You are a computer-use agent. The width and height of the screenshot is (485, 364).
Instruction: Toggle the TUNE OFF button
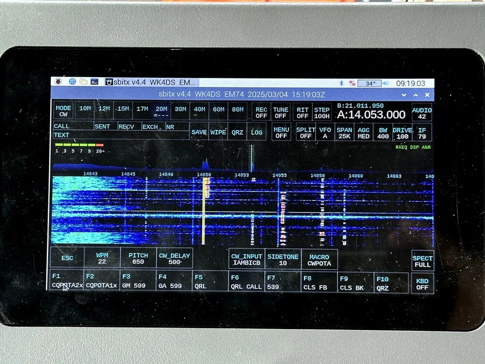pyautogui.click(x=280, y=113)
